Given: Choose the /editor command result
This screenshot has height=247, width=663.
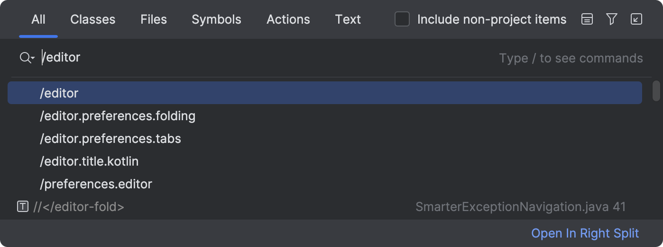Looking at the screenshot, I should (x=325, y=93).
